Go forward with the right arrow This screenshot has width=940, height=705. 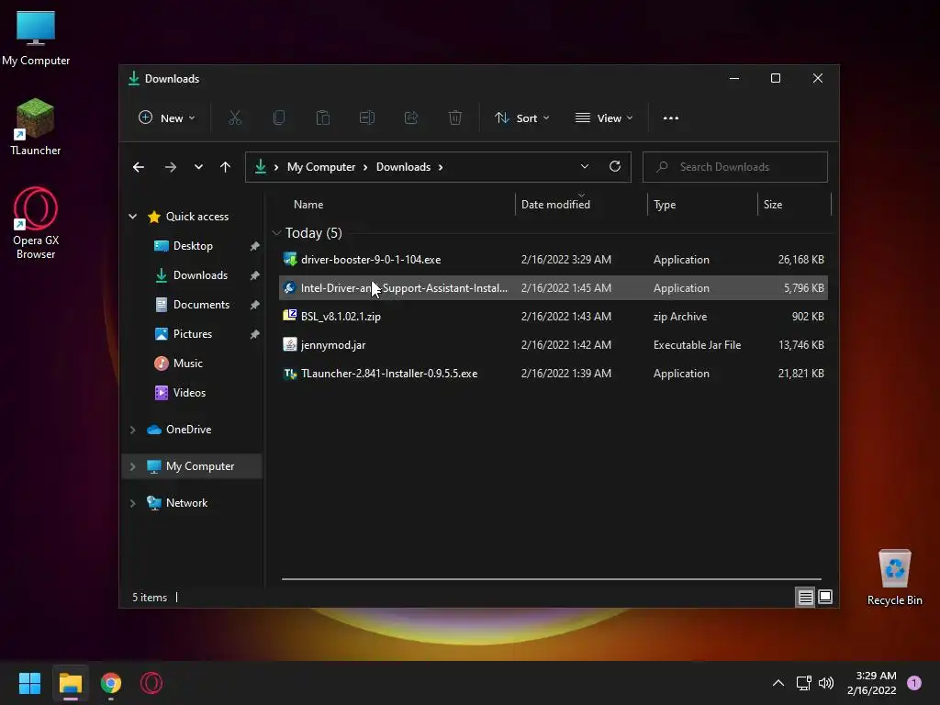pyautogui.click(x=170, y=167)
